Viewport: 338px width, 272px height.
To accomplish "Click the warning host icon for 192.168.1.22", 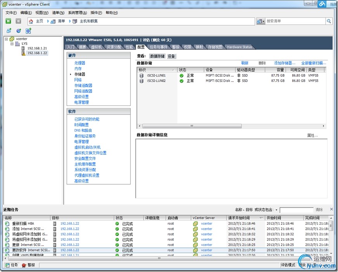I will pos(23,53).
